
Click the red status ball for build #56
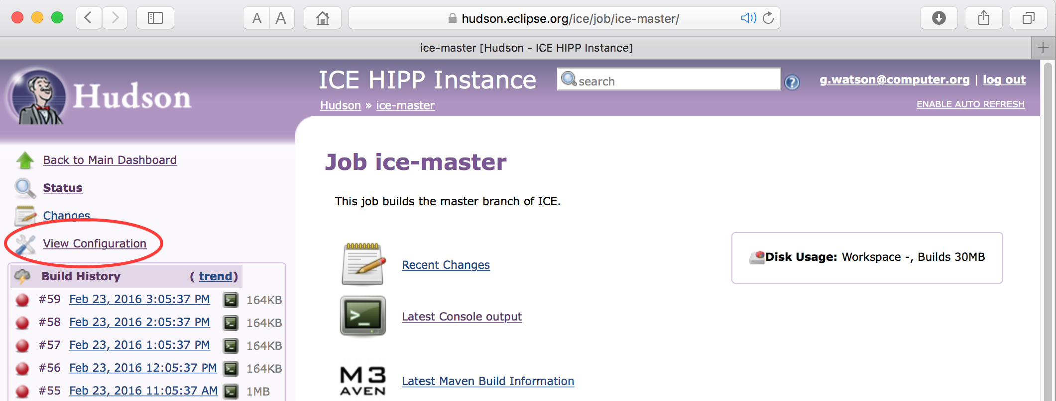[x=22, y=368]
